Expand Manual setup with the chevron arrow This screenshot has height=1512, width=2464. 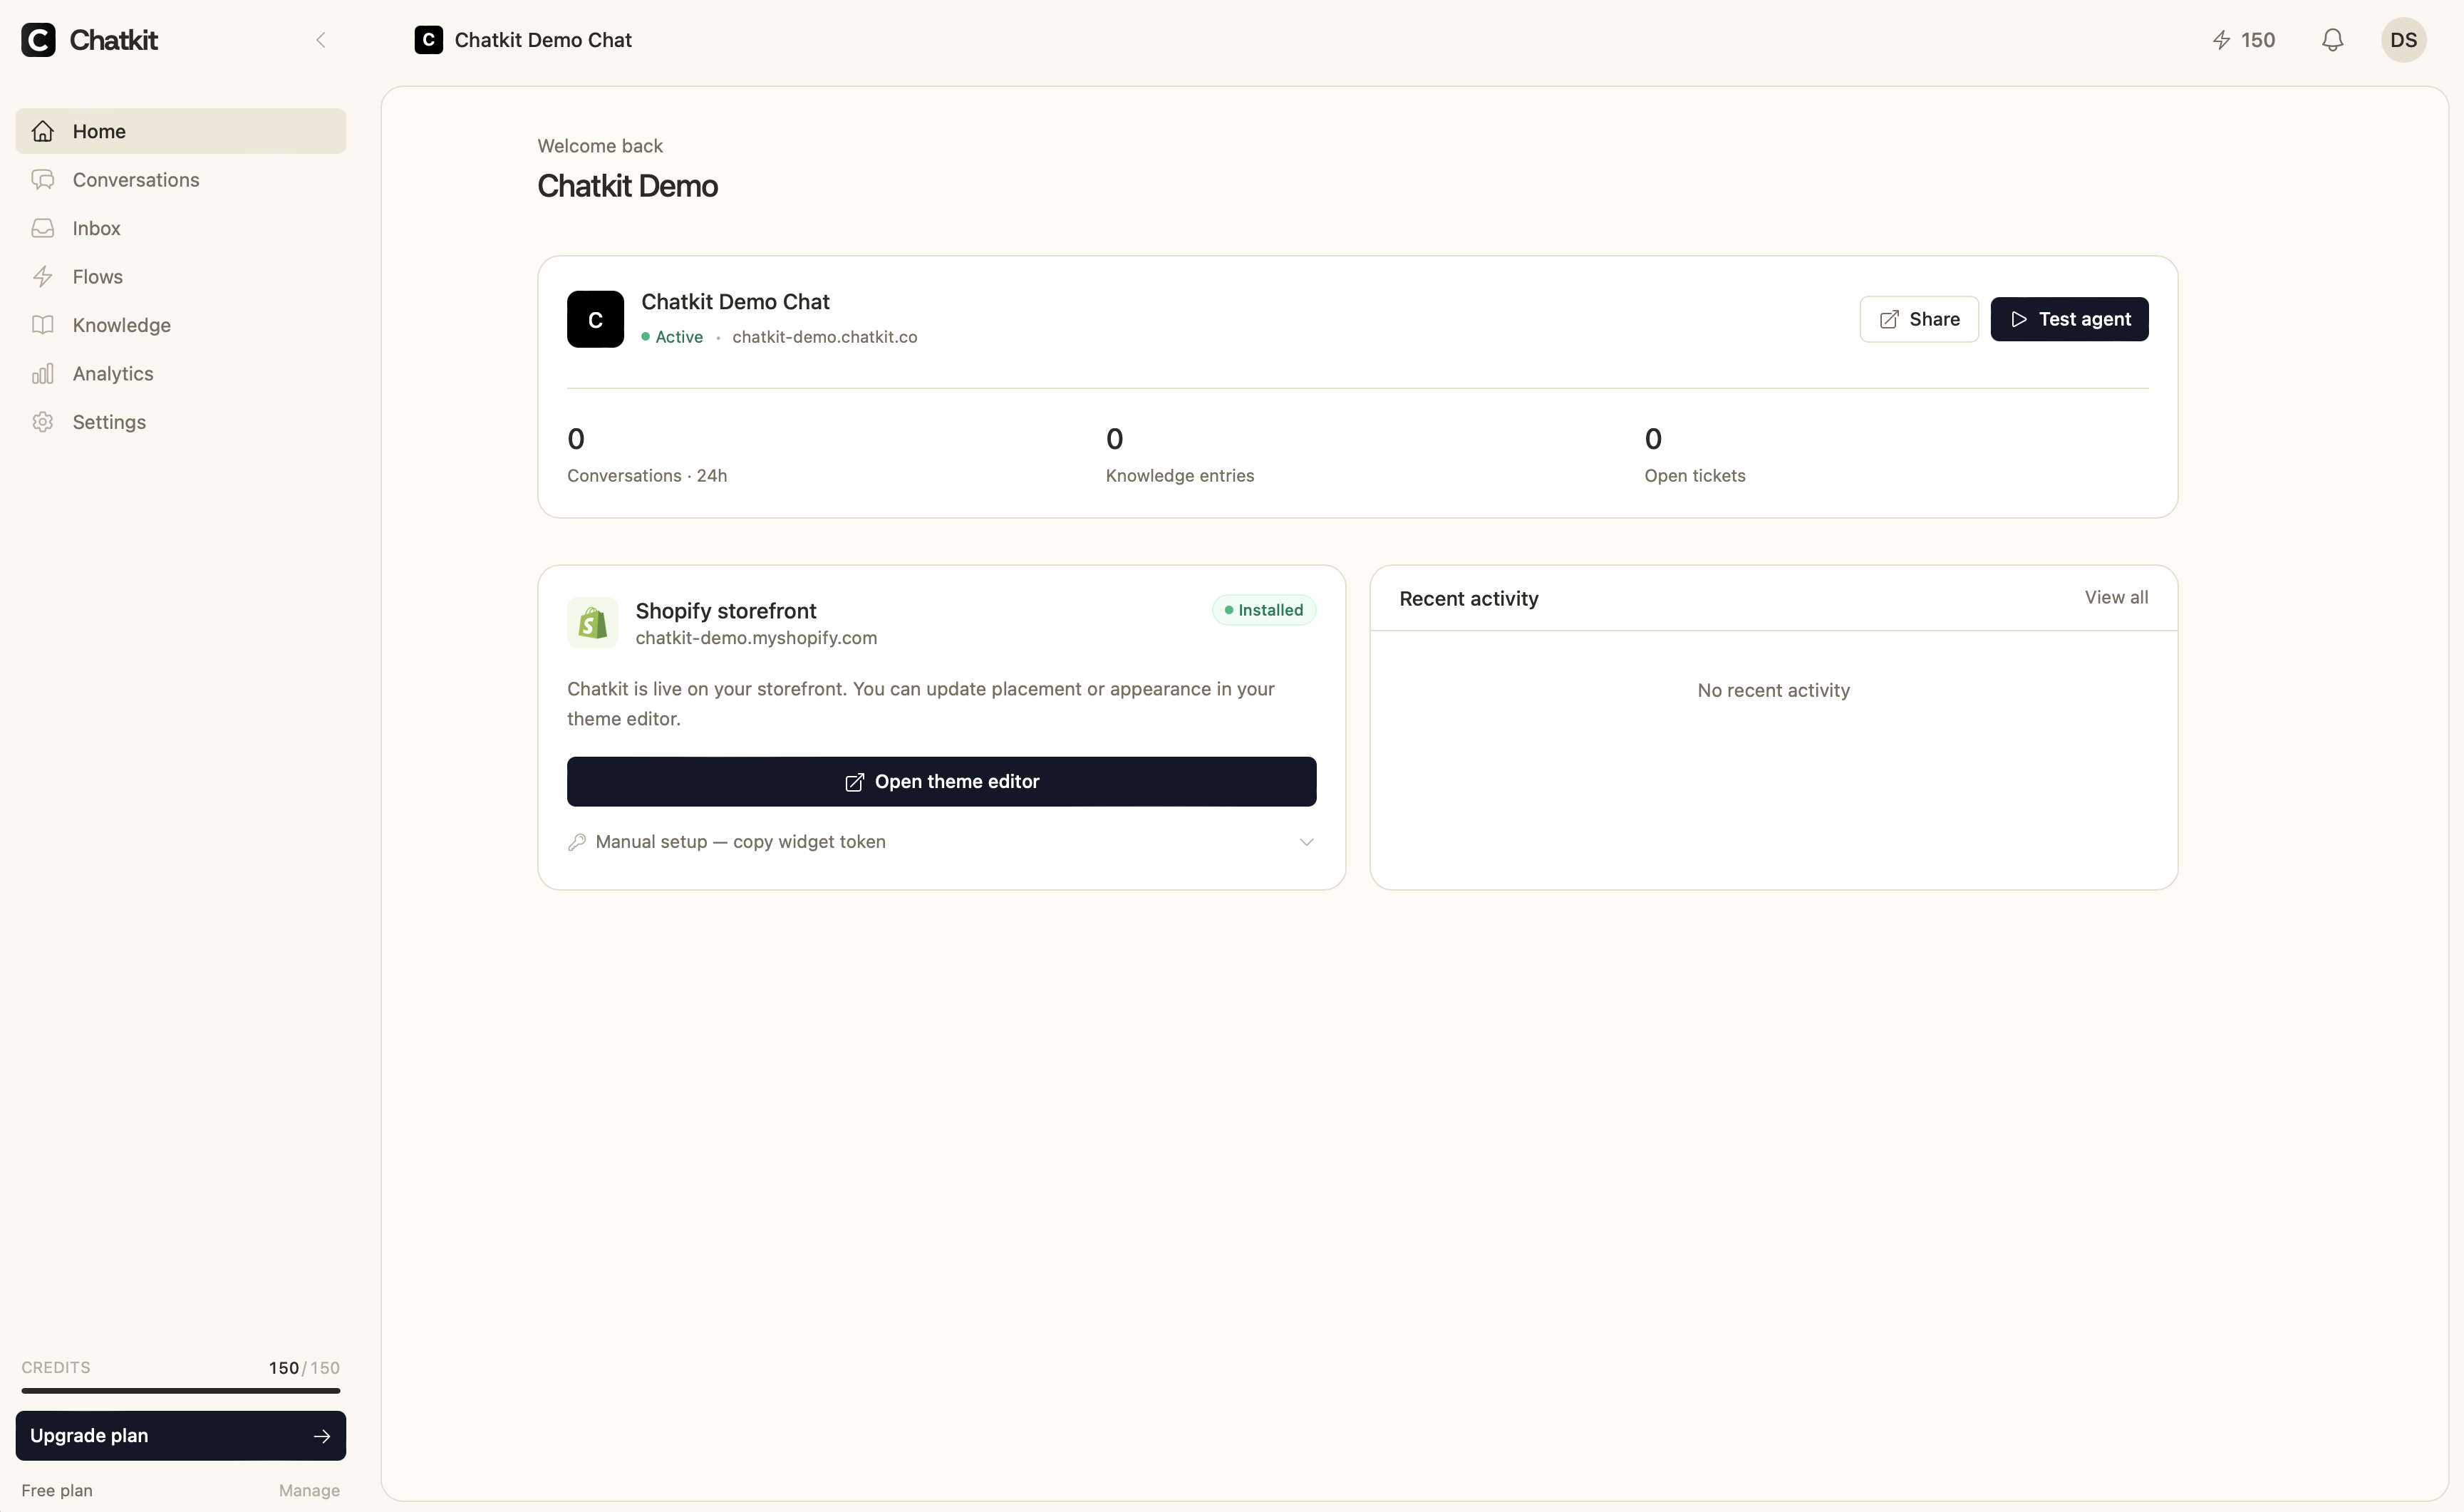click(1306, 842)
